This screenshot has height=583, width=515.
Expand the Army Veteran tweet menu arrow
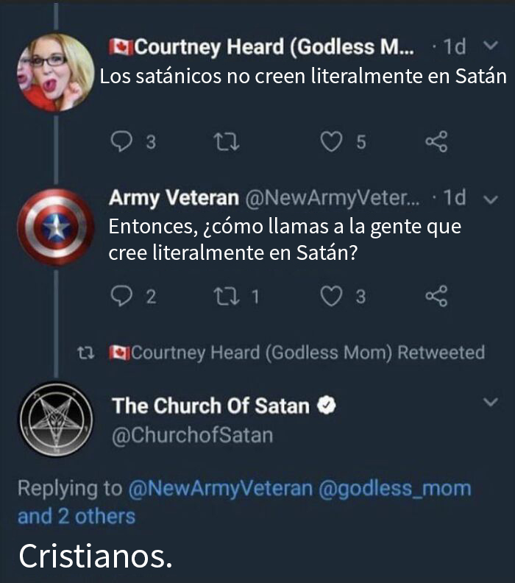click(x=492, y=197)
